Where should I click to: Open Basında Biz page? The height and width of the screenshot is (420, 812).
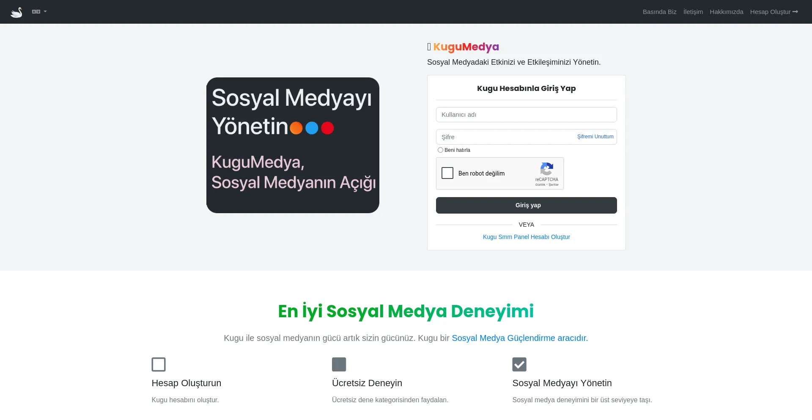(x=659, y=12)
